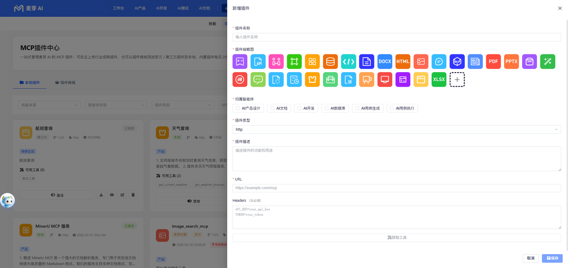This screenshot has width=568, height=268.
Task: Pick the PPTX thumbnail icon
Action: [512, 61]
